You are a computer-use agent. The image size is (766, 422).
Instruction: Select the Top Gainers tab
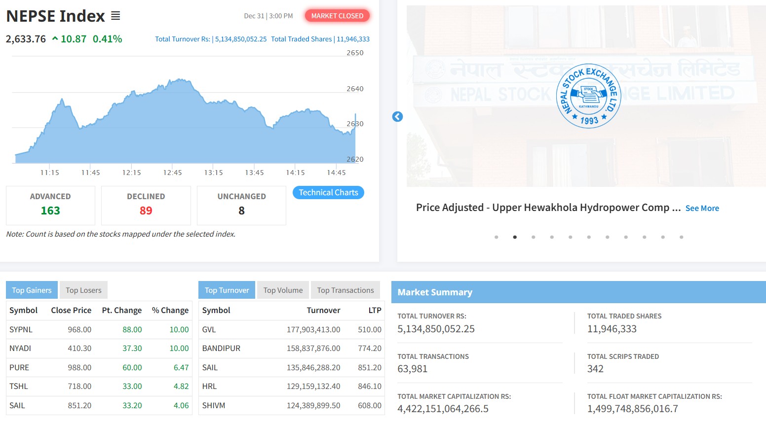[32, 290]
